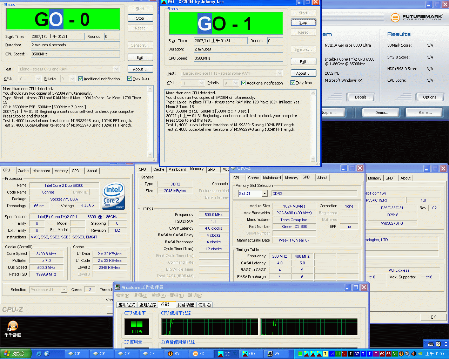Click OK in the rightmost CPU-Z window
The height and width of the screenshot is (359, 449).
click(433, 317)
